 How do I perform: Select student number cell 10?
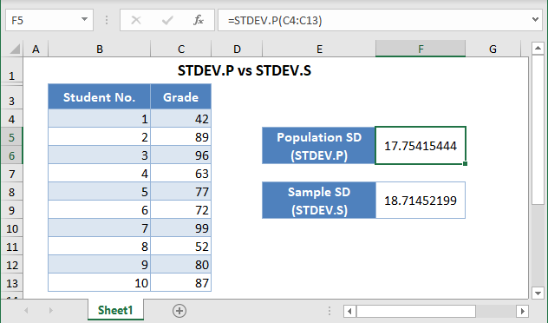point(99,283)
